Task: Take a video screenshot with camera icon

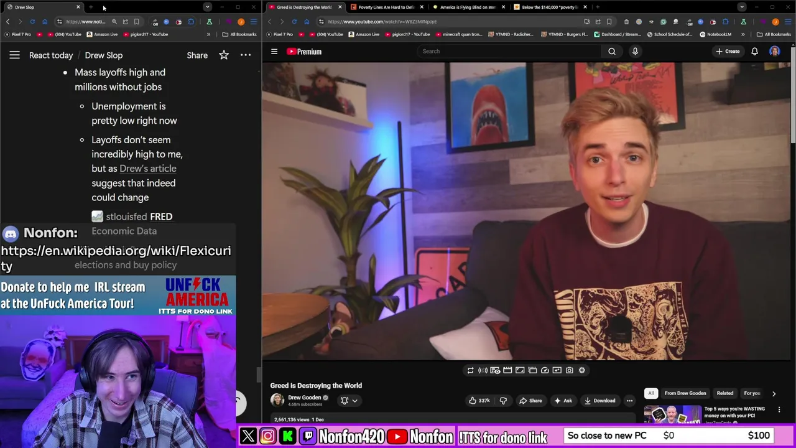Action: (x=570, y=370)
